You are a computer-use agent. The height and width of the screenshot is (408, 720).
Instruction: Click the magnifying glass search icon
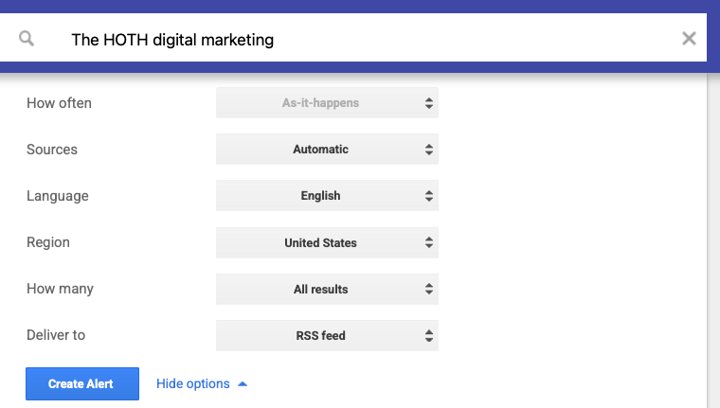coord(27,39)
